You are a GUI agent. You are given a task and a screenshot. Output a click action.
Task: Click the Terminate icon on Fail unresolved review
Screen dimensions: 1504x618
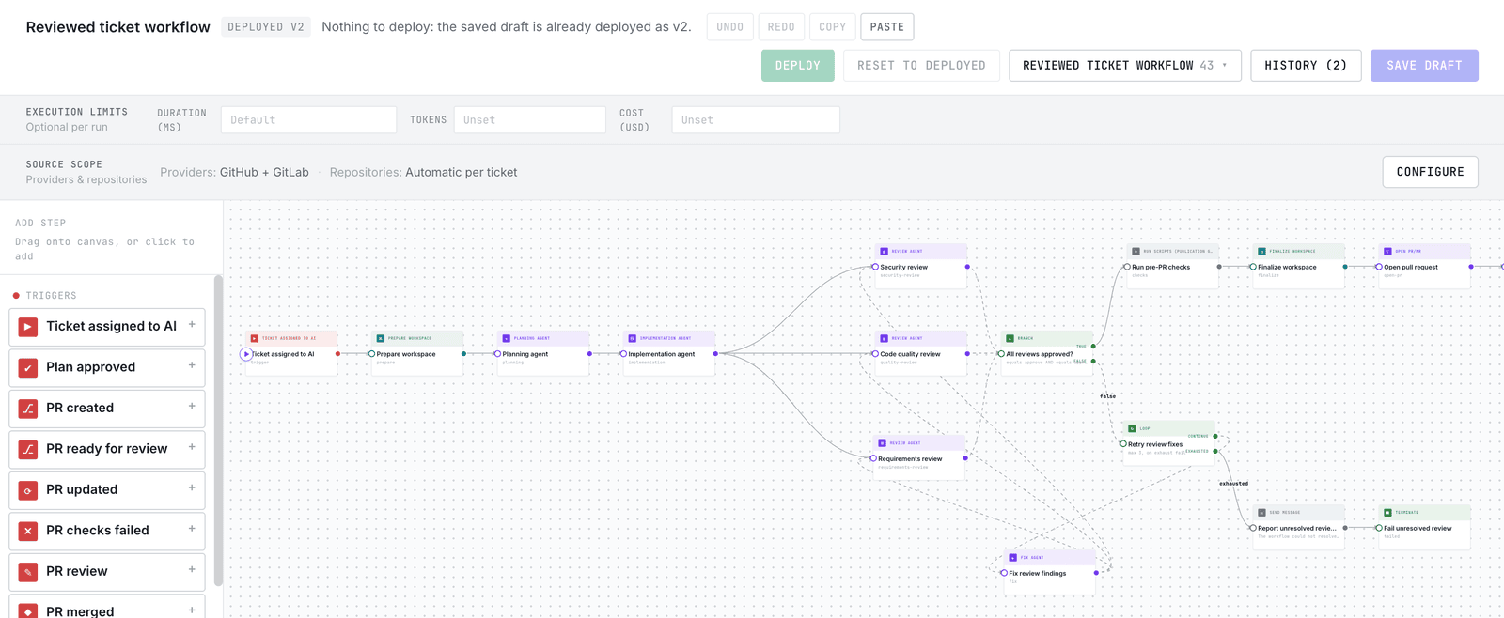coord(1388,512)
